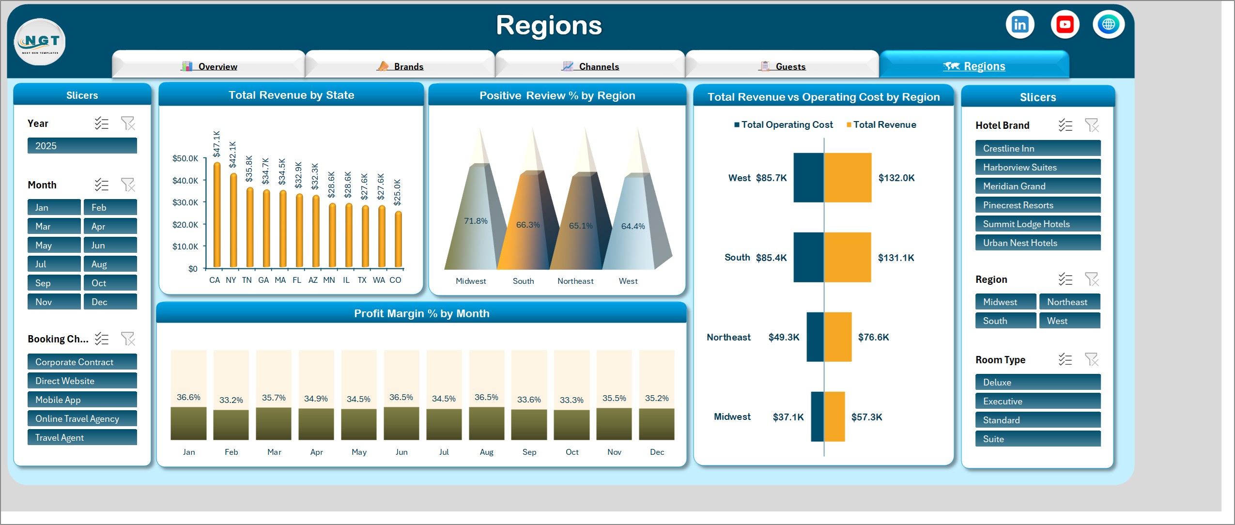The height and width of the screenshot is (525, 1235).
Task: Select West in Region slicer
Action: [1070, 321]
